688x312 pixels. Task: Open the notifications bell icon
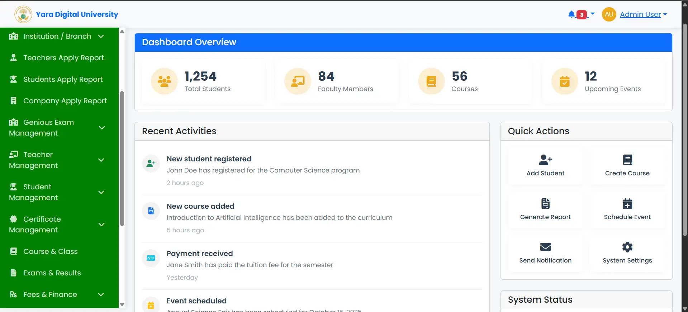tap(571, 14)
